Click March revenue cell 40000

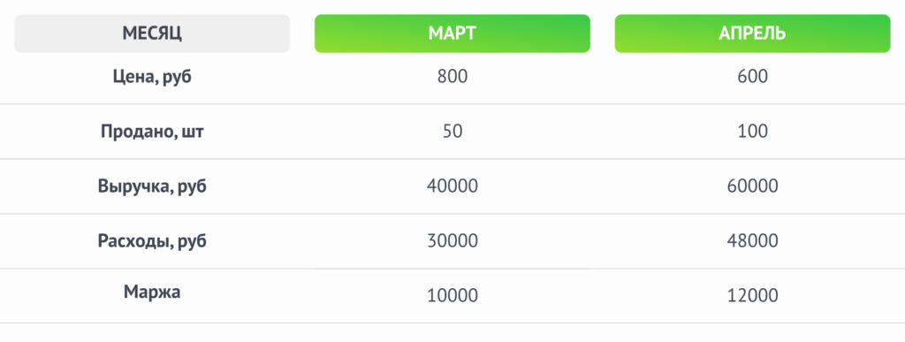tap(452, 186)
